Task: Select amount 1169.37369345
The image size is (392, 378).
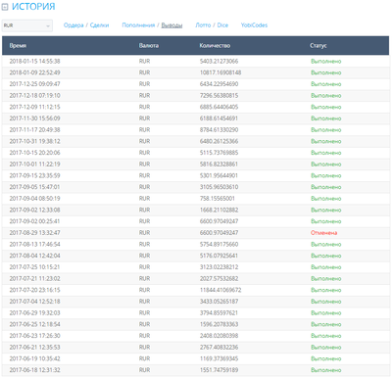Action: 219,358
